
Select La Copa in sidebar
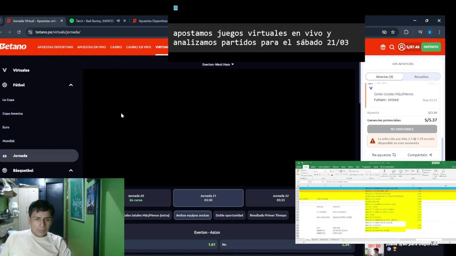click(8, 100)
